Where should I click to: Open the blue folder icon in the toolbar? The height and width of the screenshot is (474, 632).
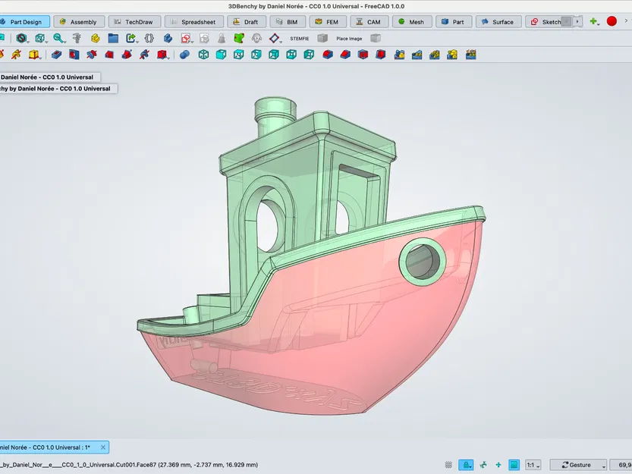pos(112,38)
